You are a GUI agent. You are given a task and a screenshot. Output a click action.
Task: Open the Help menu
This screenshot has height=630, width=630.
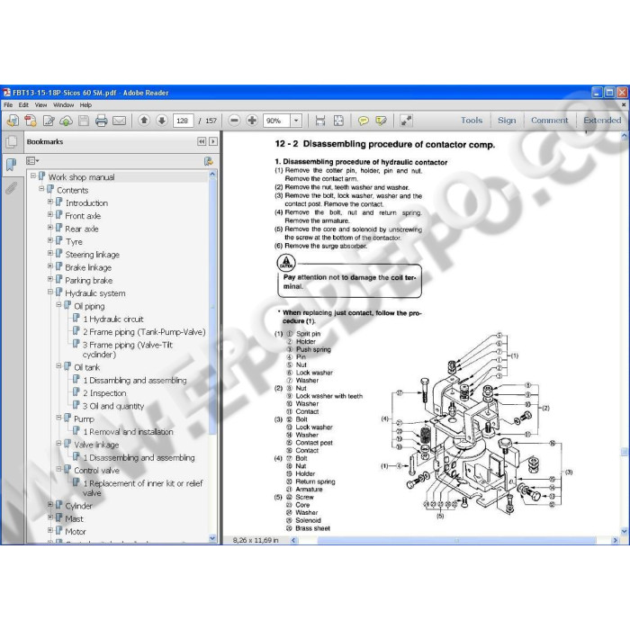click(85, 105)
